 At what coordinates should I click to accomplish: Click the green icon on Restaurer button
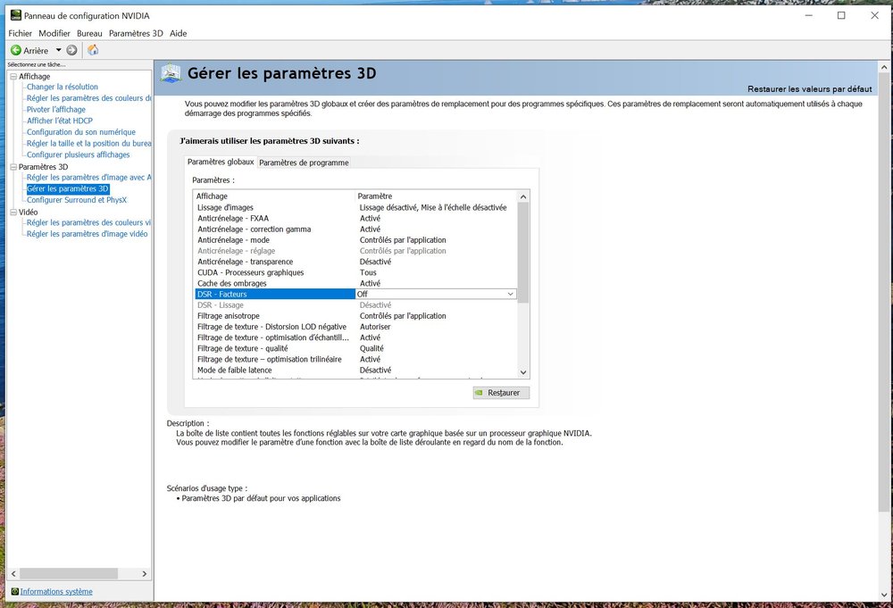(x=480, y=393)
